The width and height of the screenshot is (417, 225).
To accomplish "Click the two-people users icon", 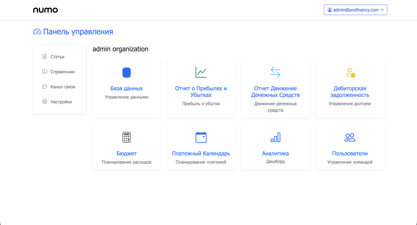I will pyautogui.click(x=350, y=137).
